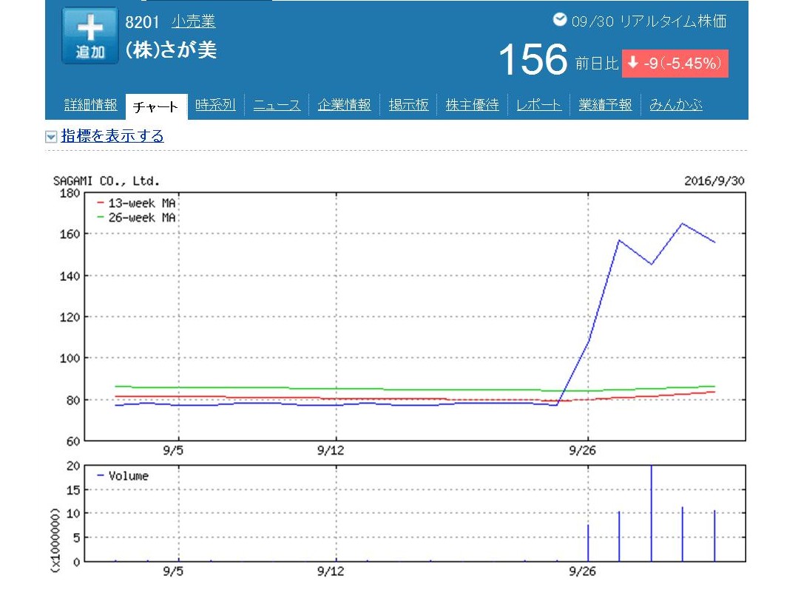Click the 26-week MA legend entry

coord(136,217)
